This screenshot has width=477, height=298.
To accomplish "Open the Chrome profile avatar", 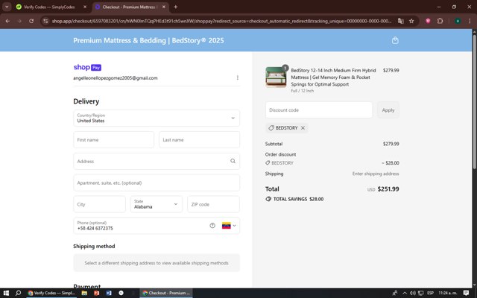I will pos(458,21).
